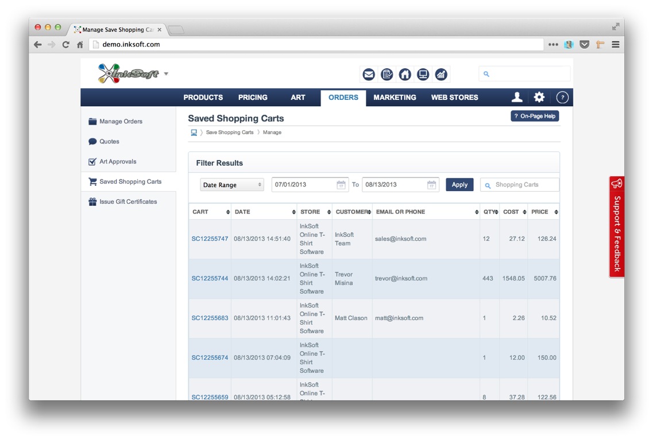Click the header search field
The image size is (653, 440).
point(524,74)
